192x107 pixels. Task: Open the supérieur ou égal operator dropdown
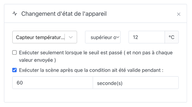[103, 37]
